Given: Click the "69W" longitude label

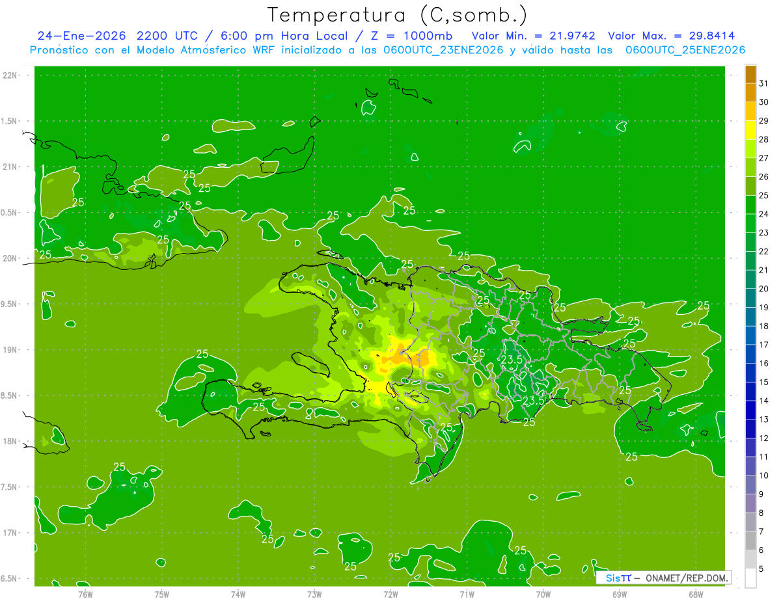Looking at the screenshot, I should pyautogui.click(x=620, y=594).
